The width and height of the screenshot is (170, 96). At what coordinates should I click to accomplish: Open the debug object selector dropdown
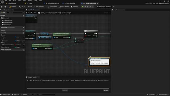pyautogui.click(x=104, y=7)
